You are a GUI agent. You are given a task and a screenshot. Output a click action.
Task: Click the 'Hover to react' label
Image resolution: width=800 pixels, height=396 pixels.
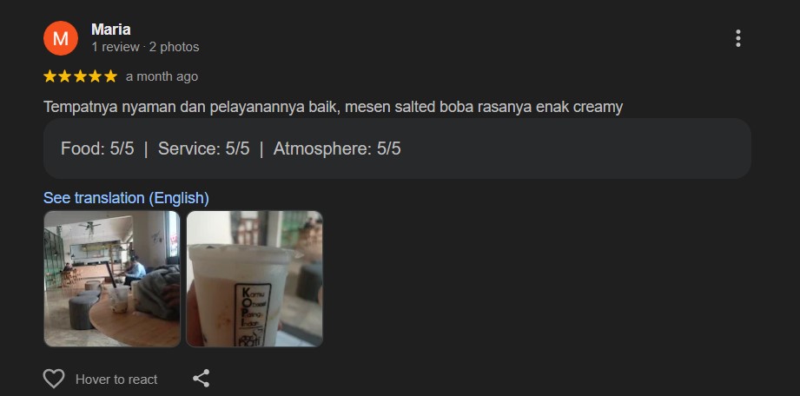116,379
